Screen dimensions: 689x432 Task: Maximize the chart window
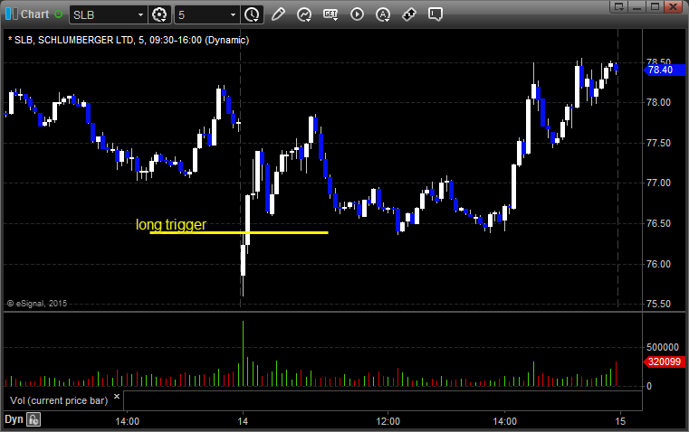click(656, 6)
